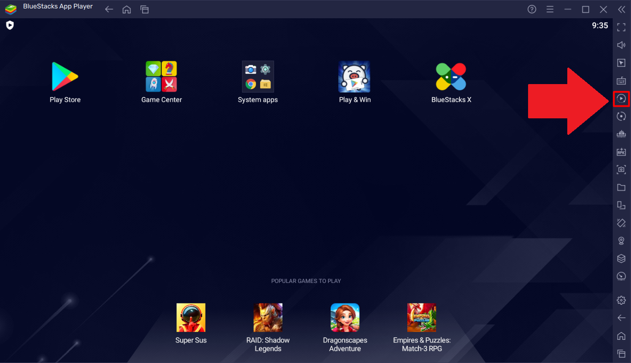Toggle the sidebar volume speaker icon
The height and width of the screenshot is (363, 631).
coord(621,45)
